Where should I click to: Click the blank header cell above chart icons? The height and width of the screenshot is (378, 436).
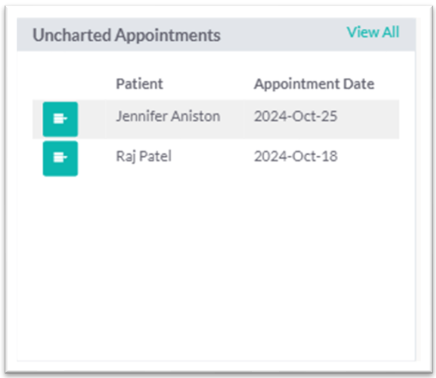(x=67, y=84)
